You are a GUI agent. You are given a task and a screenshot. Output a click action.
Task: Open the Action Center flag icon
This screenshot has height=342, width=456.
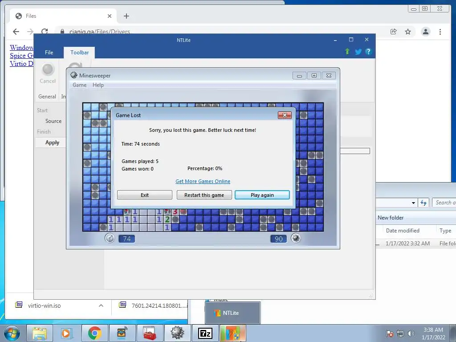click(x=389, y=334)
